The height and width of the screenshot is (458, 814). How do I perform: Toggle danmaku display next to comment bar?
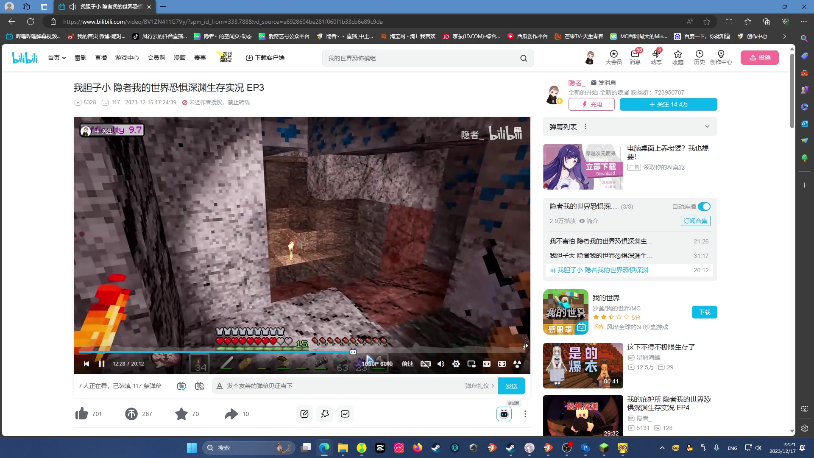[x=181, y=386]
